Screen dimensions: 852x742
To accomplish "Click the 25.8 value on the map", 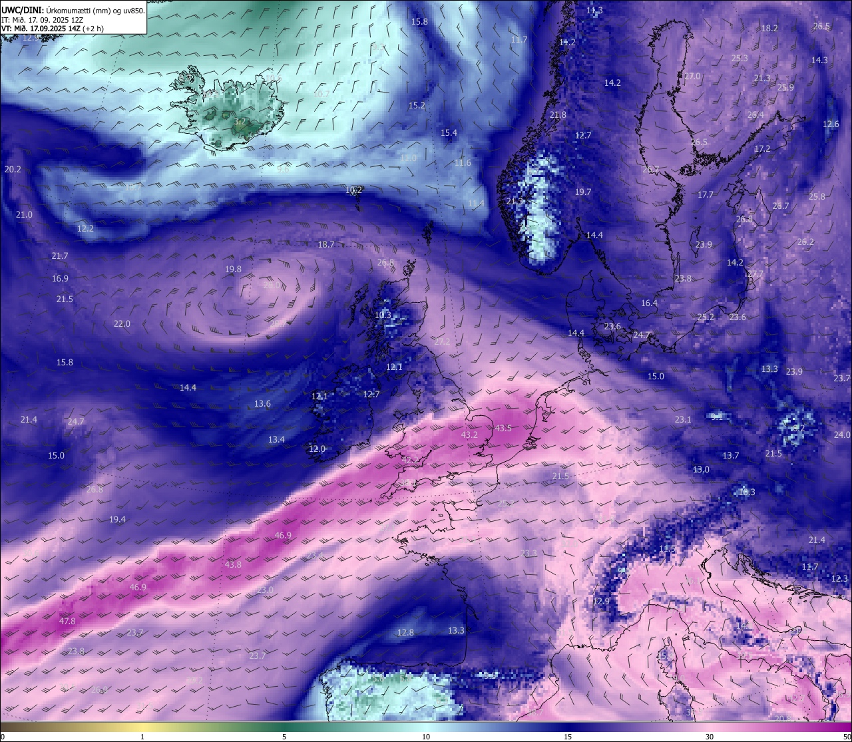I will (817, 196).
